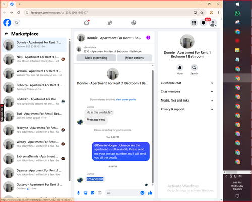Go forward in browser history
This screenshot has width=252, height=202.
point(11,12)
